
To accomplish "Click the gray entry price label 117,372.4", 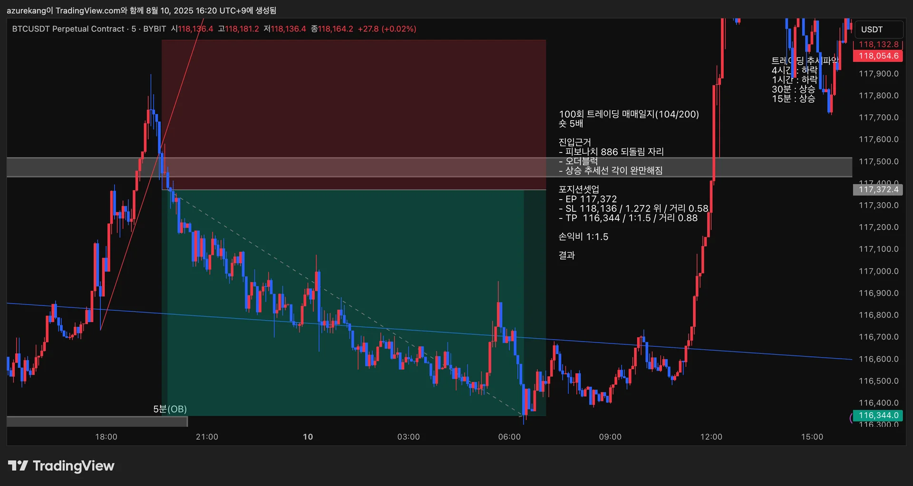I will (878, 190).
